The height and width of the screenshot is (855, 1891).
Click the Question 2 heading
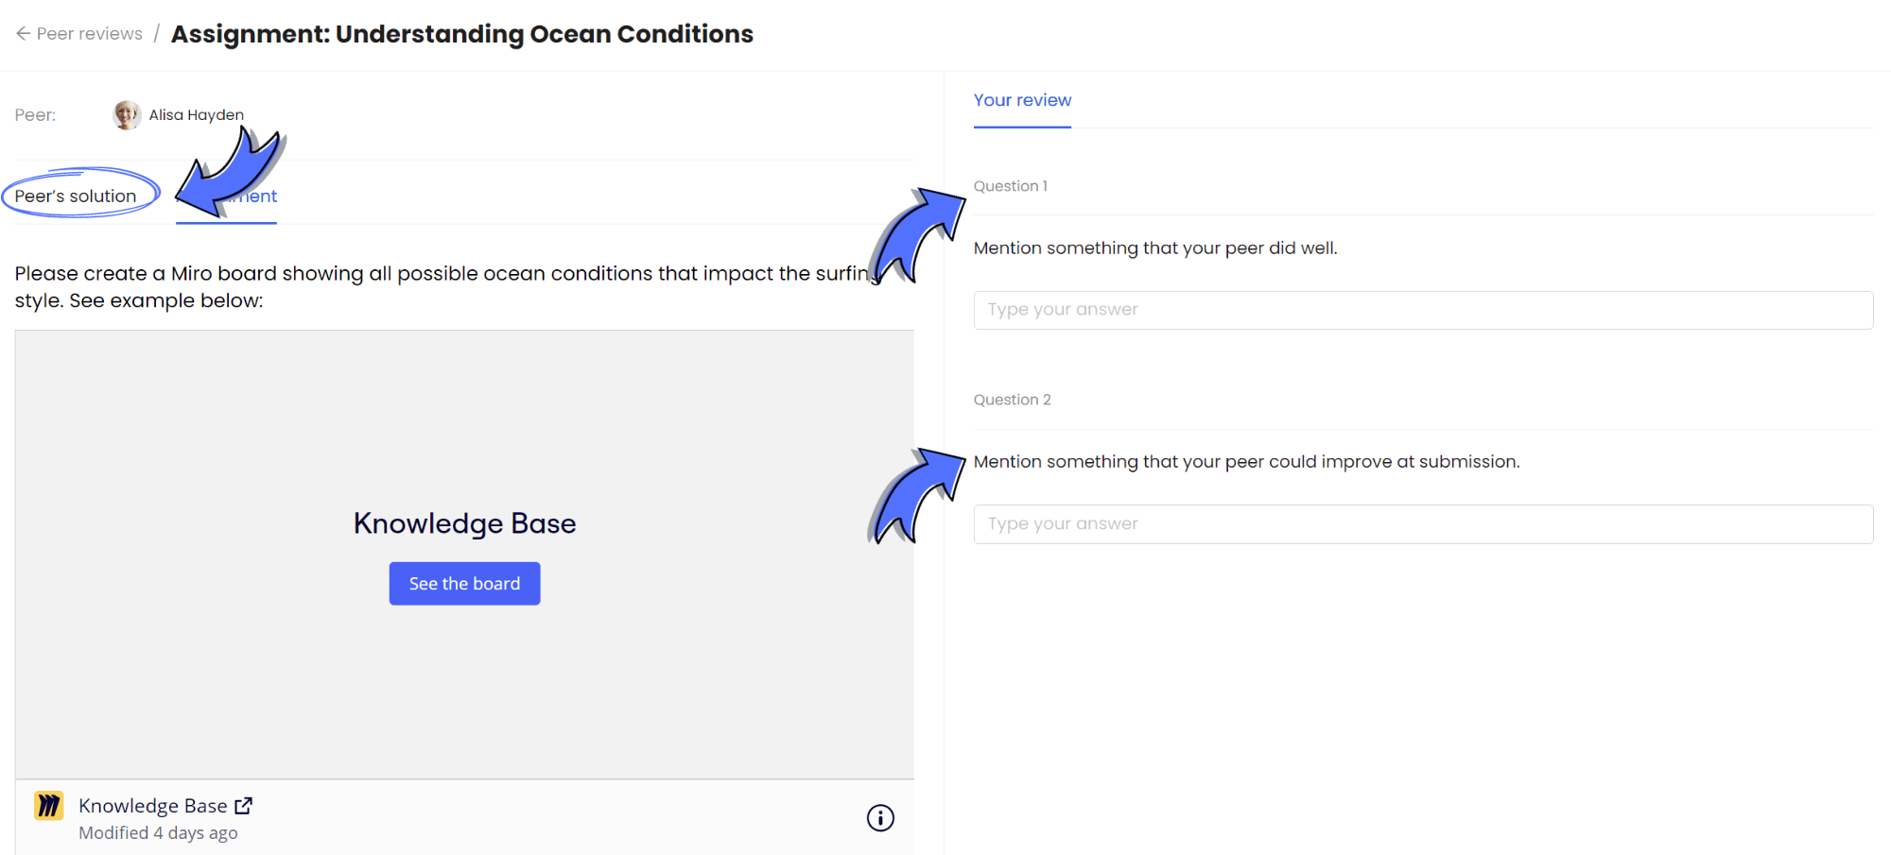coord(1012,399)
